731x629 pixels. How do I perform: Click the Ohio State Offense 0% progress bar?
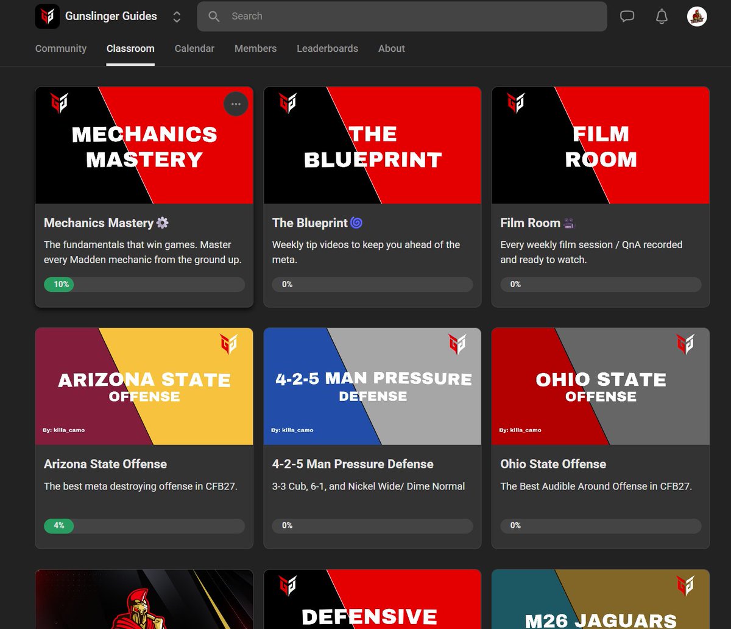coord(601,526)
